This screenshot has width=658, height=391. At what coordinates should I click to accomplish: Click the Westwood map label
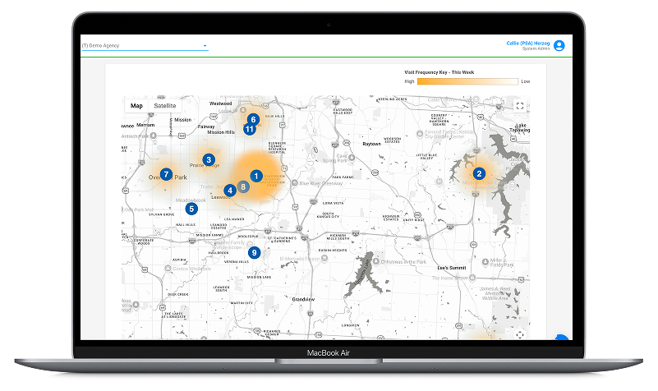221,103
